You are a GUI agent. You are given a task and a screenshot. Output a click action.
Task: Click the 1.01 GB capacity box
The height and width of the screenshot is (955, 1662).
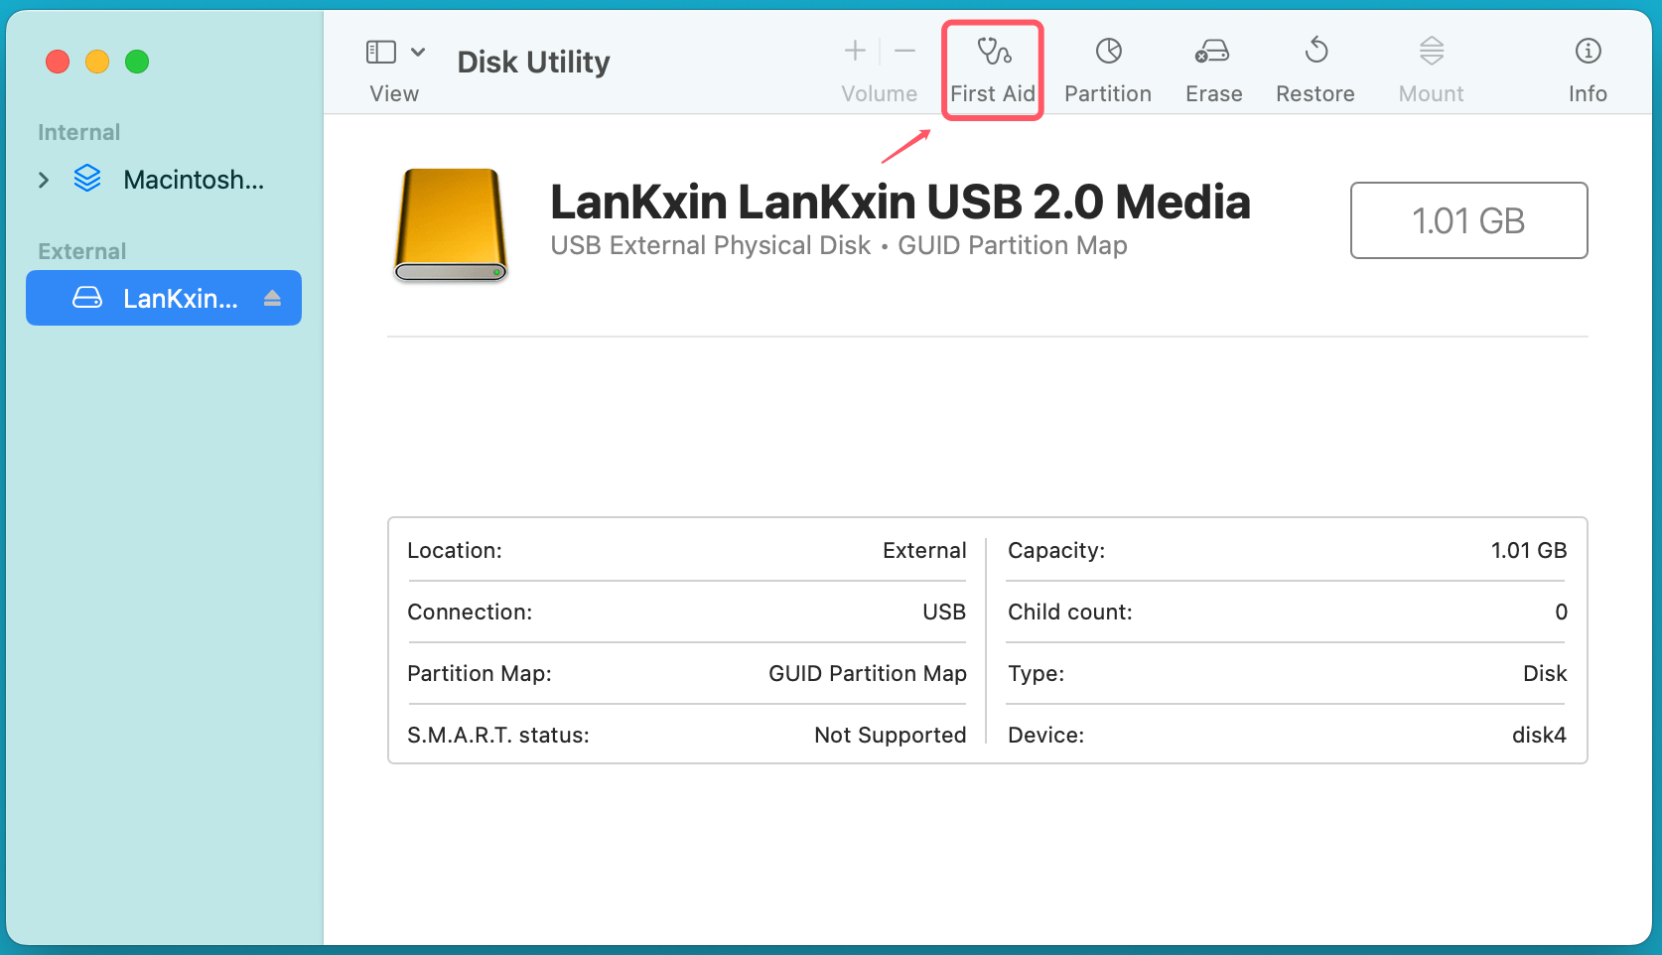[x=1467, y=220]
